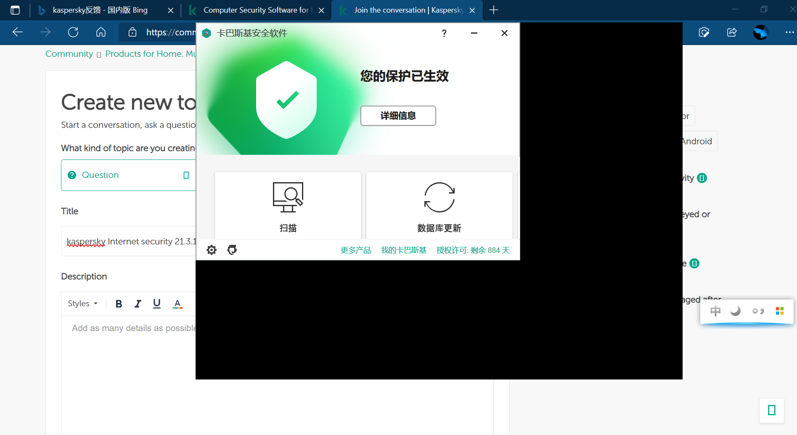Image resolution: width=797 pixels, height=435 pixels.
Task: Click the 详细信息 details button
Action: 398,116
